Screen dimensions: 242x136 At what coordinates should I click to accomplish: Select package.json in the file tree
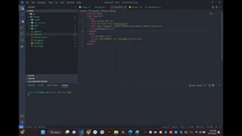(x=39, y=40)
